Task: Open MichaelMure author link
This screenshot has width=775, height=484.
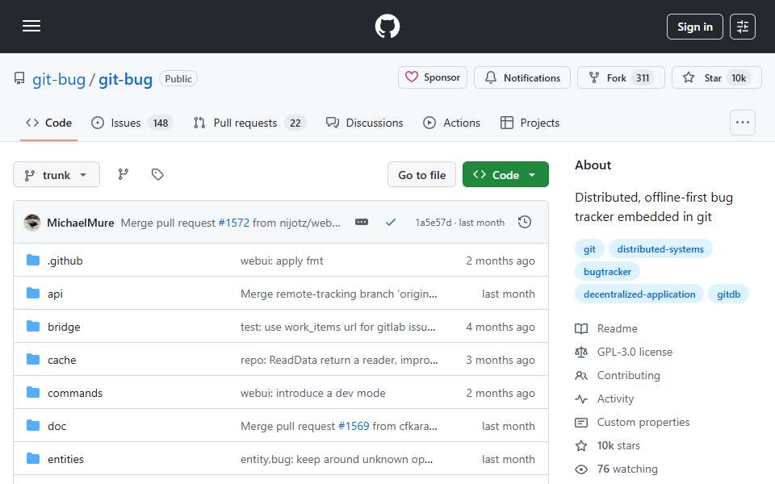Action: point(81,223)
